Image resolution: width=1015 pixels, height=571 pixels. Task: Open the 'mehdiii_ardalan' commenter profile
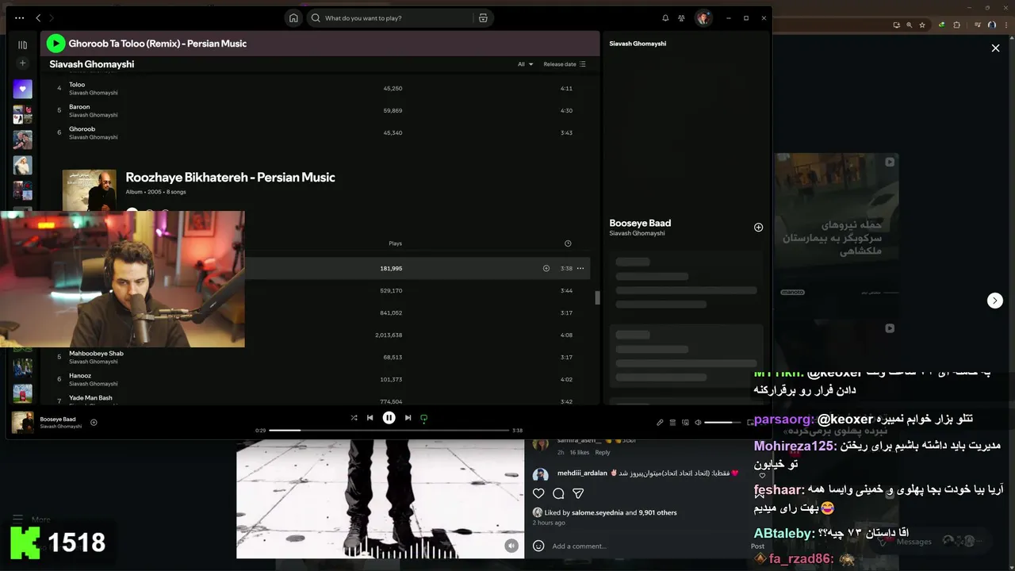[580, 473]
